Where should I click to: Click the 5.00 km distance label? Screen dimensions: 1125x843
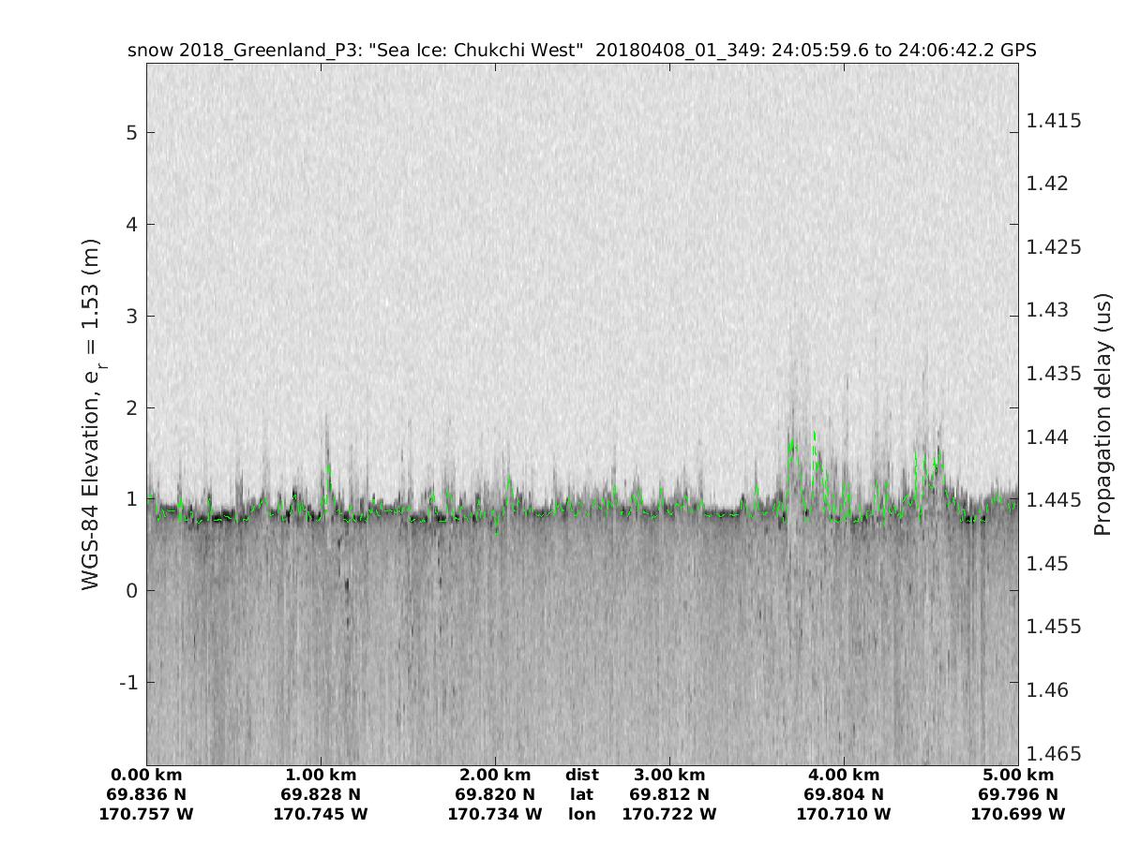click(x=1018, y=775)
